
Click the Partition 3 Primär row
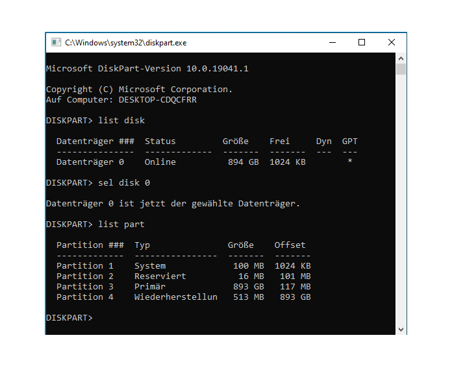[x=184, y=287]
